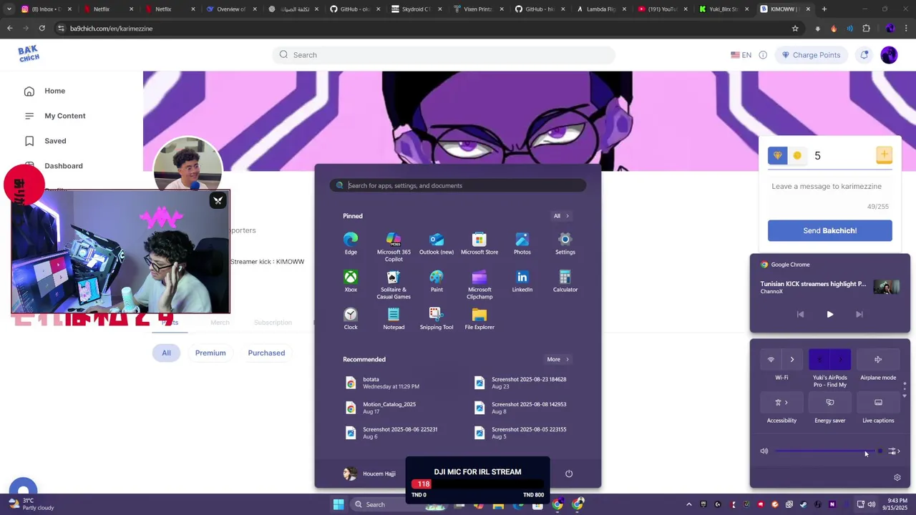Show All pinned apps
The image size is (916, 515).
pyautogui.click(x=561, y=216)
